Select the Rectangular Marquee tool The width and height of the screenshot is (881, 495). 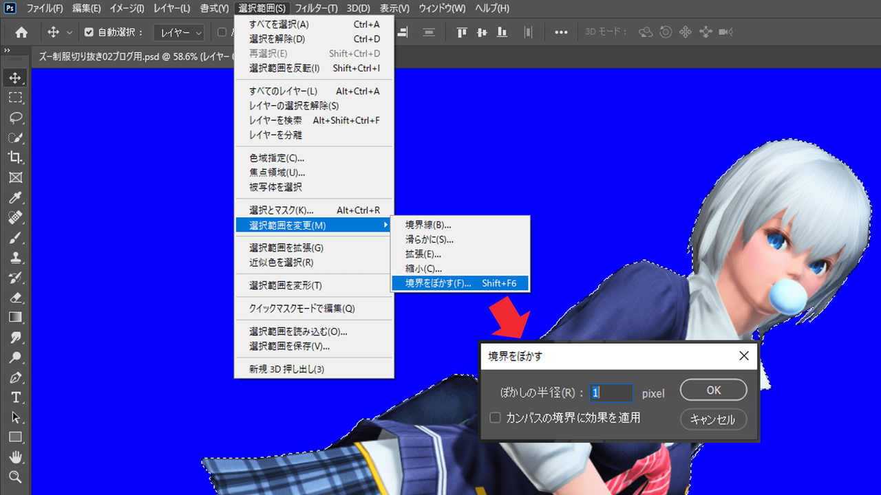(15, 98)
